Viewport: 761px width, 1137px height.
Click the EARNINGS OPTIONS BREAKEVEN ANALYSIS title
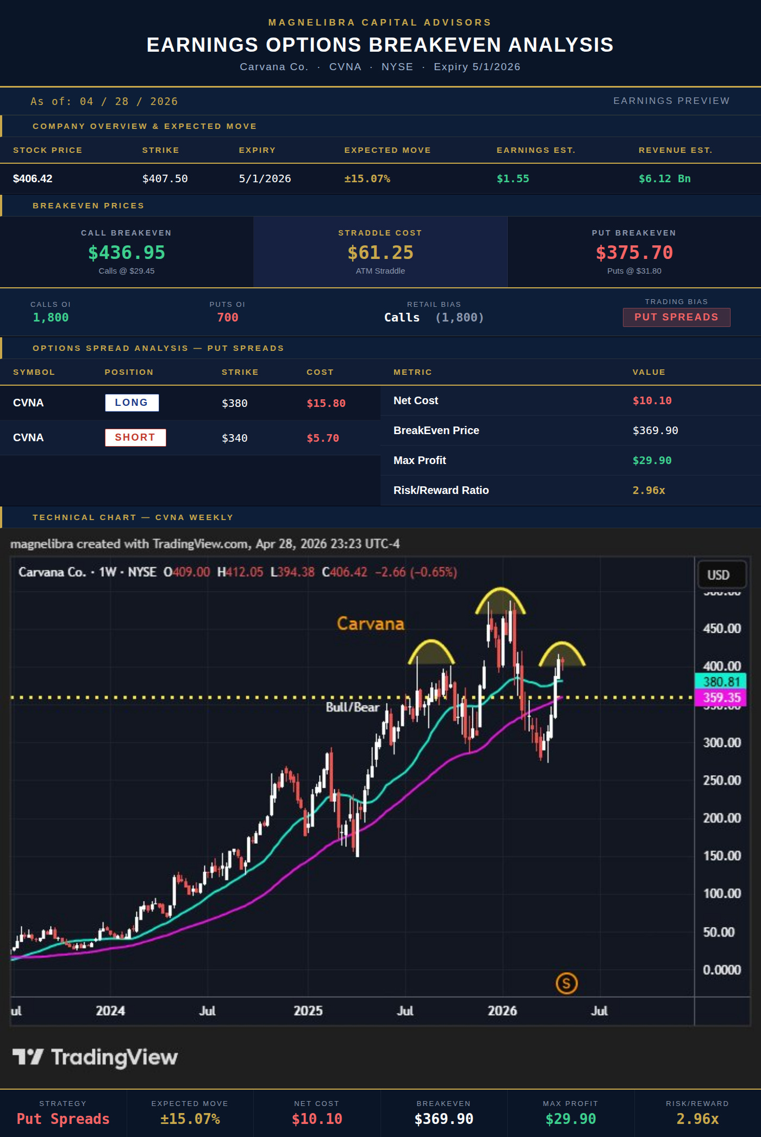click(380, 45)
